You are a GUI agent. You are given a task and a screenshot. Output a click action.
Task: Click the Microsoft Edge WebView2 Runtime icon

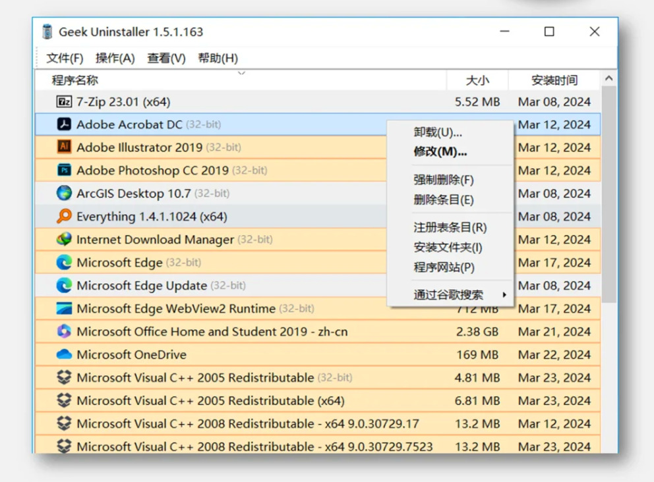[64, 308]
